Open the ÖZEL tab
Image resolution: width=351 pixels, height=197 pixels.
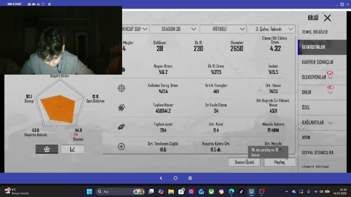[322, 108]
